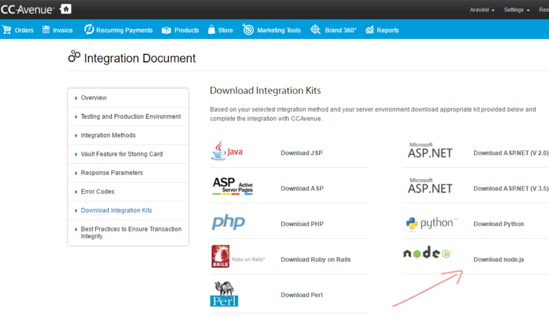
Task: Expand Vault Feature for Storing Card
Action: click(x=128, y=154)
